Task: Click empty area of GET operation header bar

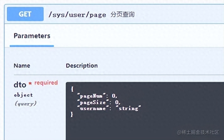Action: 179,14
